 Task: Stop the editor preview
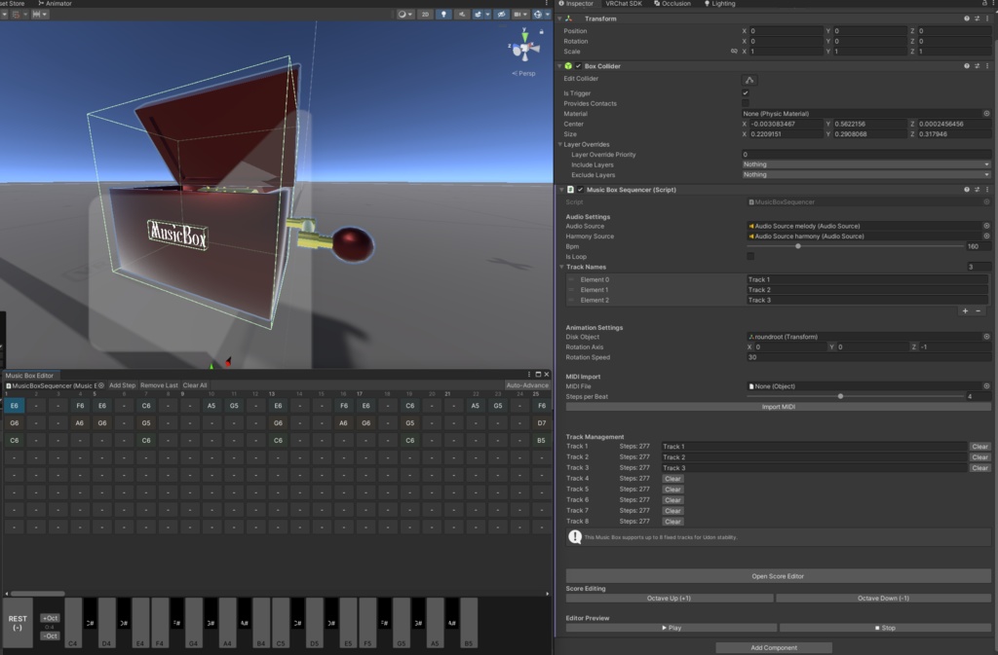(885, 628)
